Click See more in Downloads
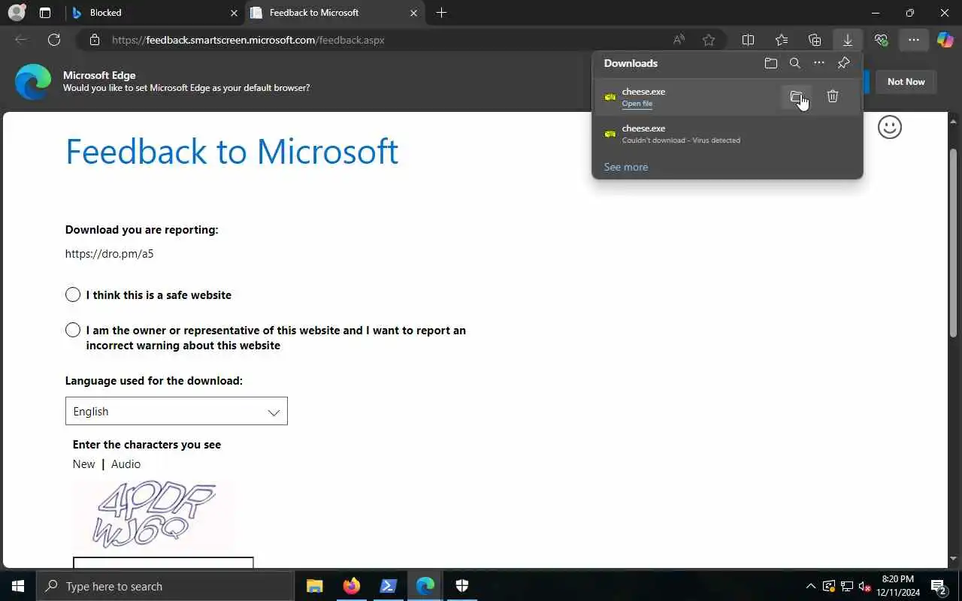 625,167
